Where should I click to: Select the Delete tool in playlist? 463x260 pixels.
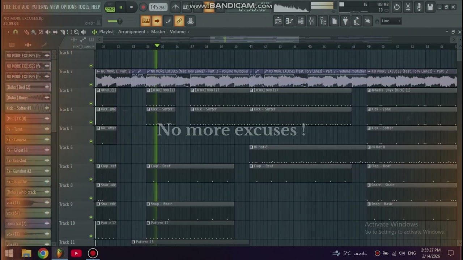coord(41,32)
